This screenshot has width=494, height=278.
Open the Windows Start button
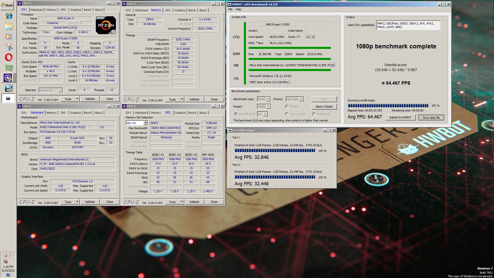click(7, 5)
